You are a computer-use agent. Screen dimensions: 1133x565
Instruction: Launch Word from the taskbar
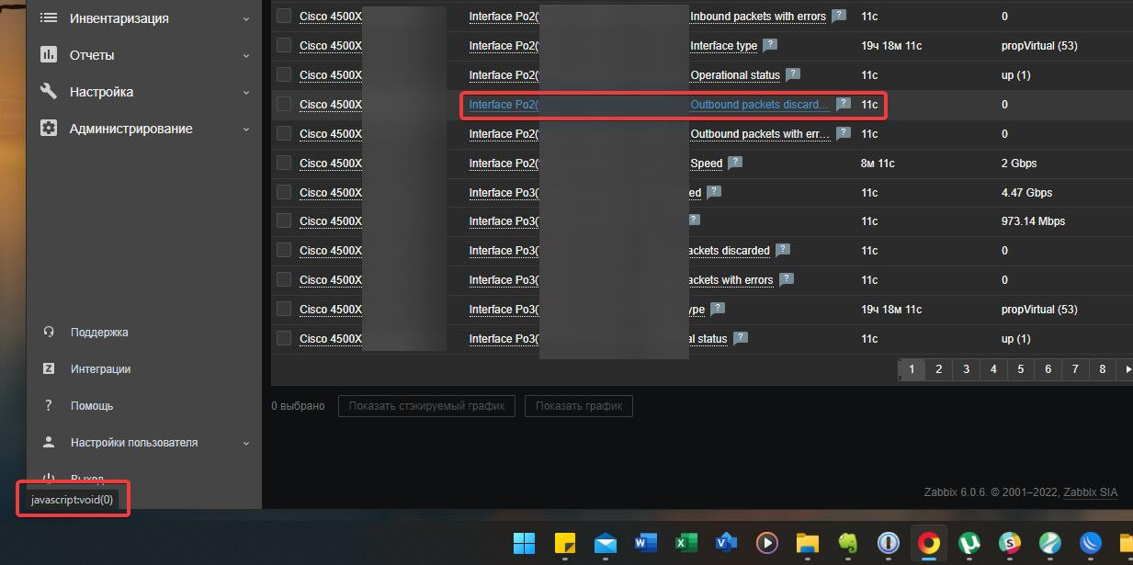point(646,543)
